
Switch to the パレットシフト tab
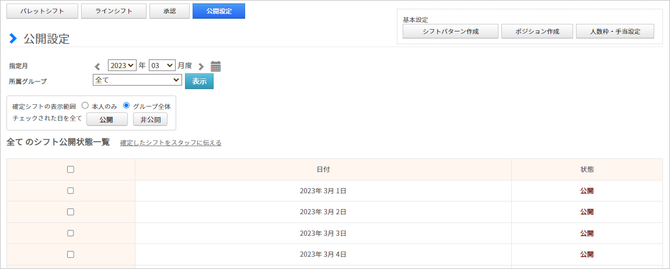(x=42, y=12)
